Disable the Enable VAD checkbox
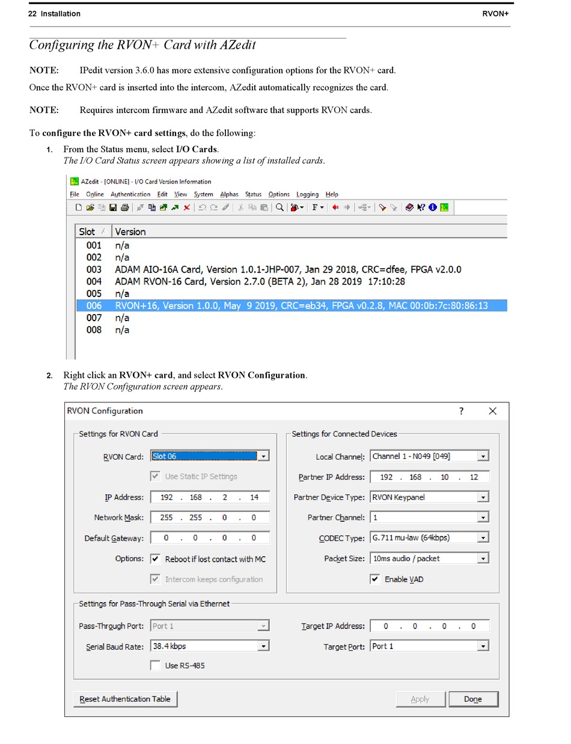 (x=375, y=579)
